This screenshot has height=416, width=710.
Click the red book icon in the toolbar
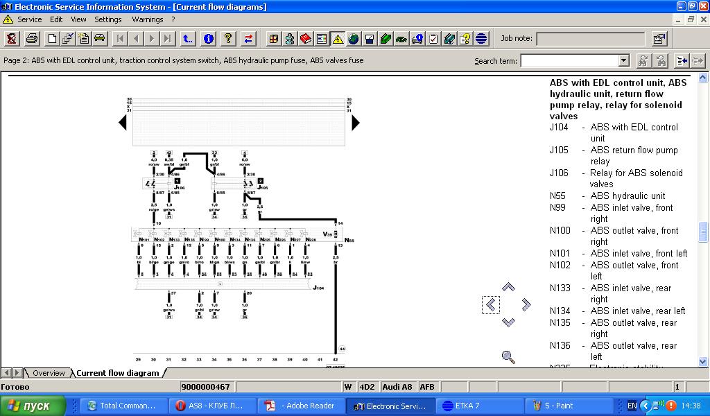tap(305, 39)
